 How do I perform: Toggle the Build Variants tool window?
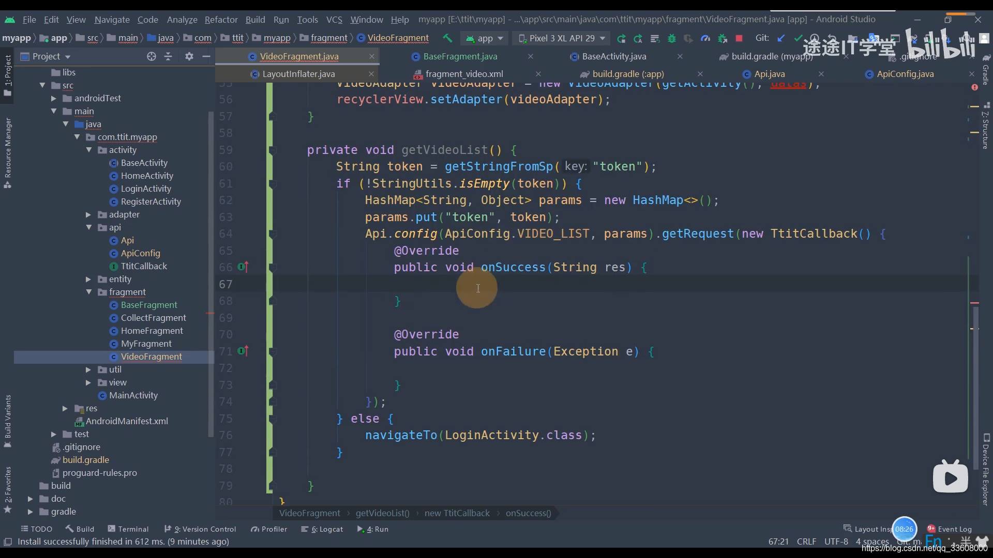click(7, 421)
